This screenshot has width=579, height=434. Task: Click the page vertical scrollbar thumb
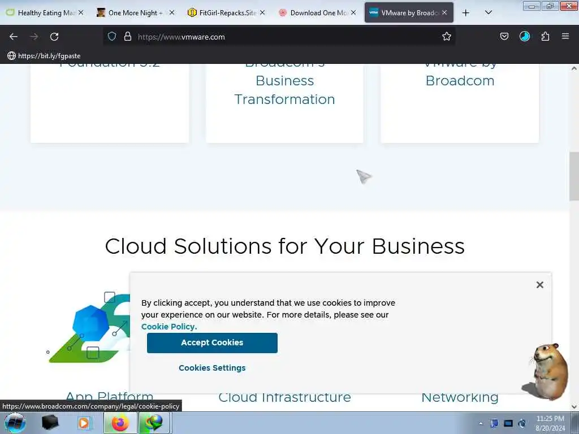click(x=574, y=176)
